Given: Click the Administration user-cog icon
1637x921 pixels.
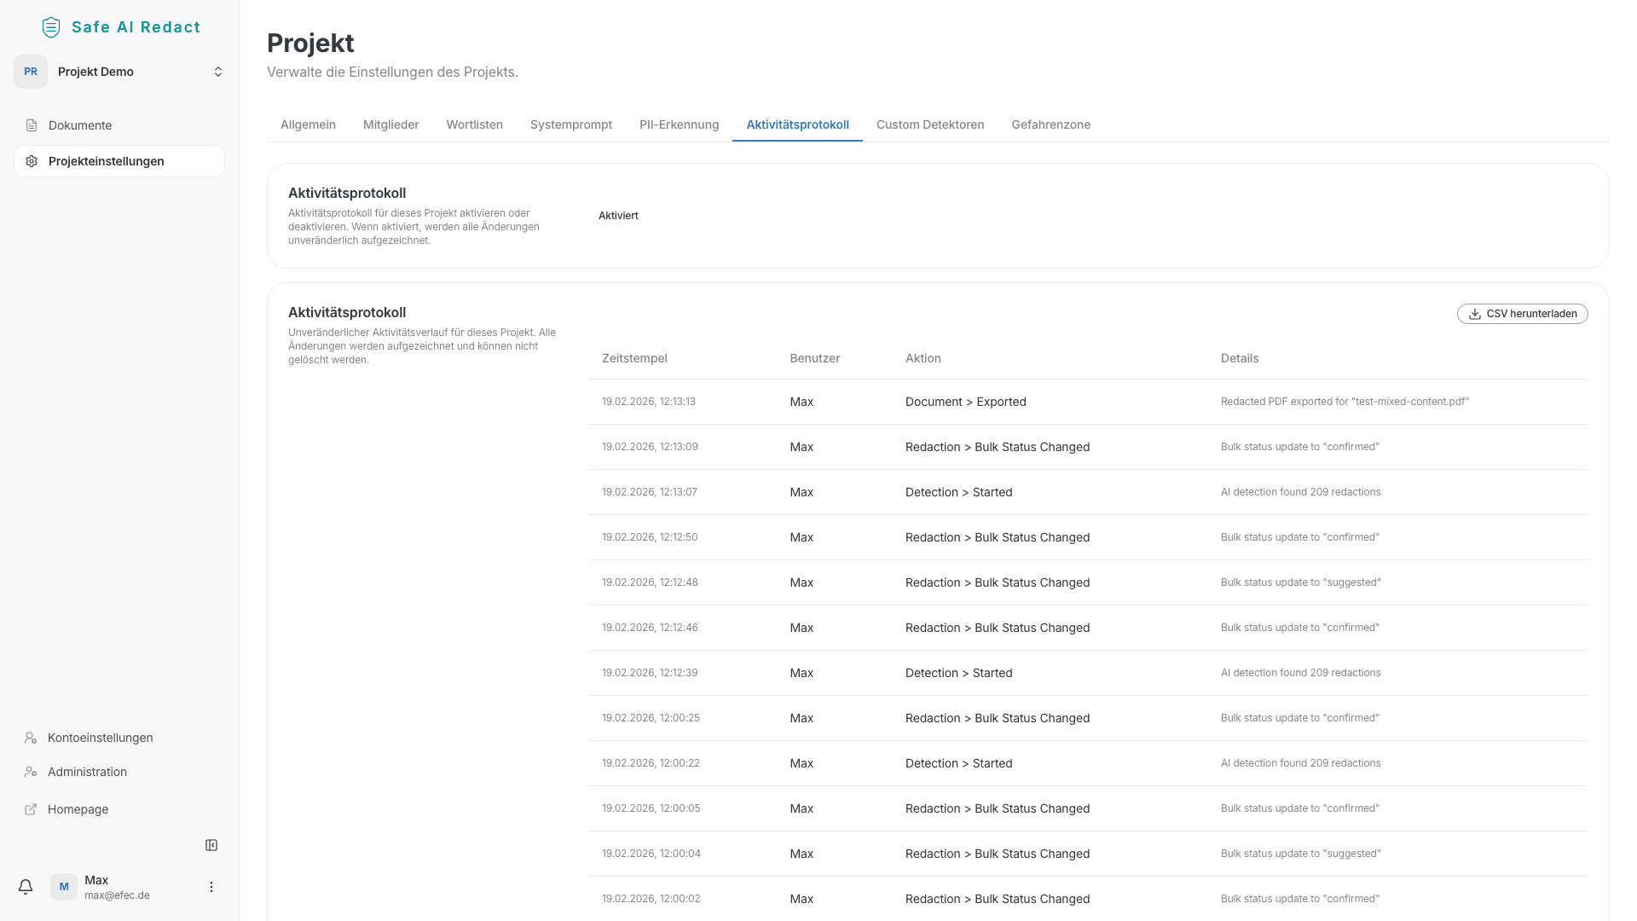Looking at the screenshot, I should pos(31,772).
